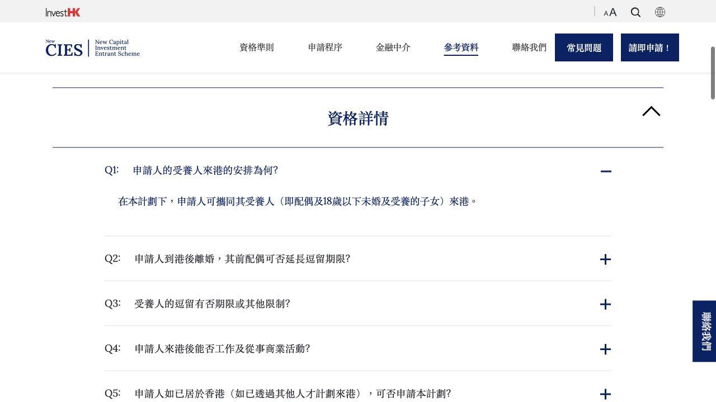Expand Q5 plus icon about 已居於香港
The image size is (716, 402).
tap(605, 394)
